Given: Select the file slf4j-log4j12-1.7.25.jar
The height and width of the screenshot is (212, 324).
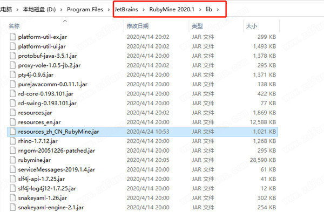Looking at the screenshot, I should [47, 188].
